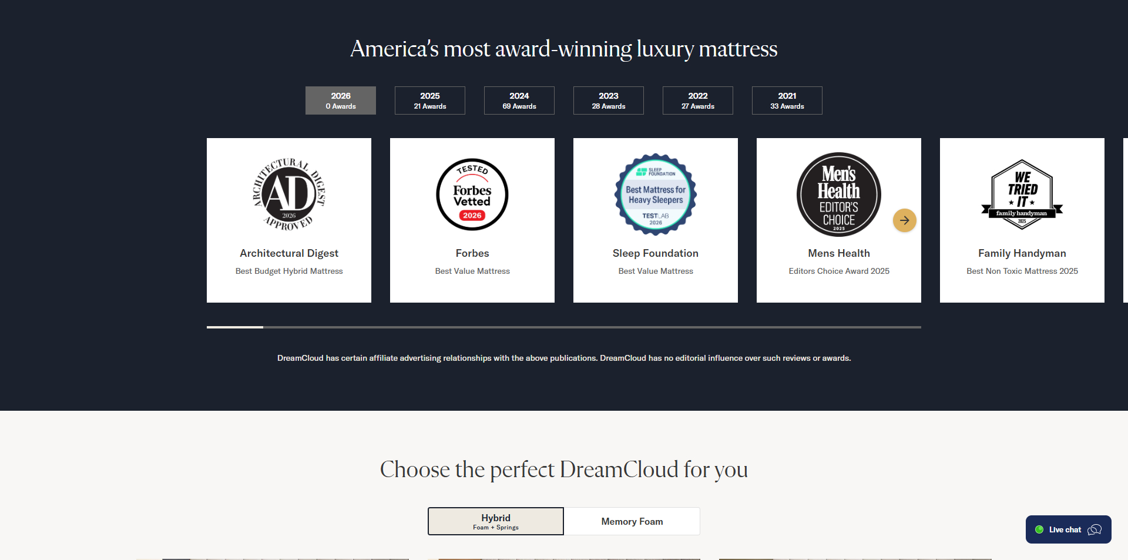This screenshot has height=560, width=1128.
Task: Click the Men's Health Editor's Choice badge
Action: [x=838, y=194]
